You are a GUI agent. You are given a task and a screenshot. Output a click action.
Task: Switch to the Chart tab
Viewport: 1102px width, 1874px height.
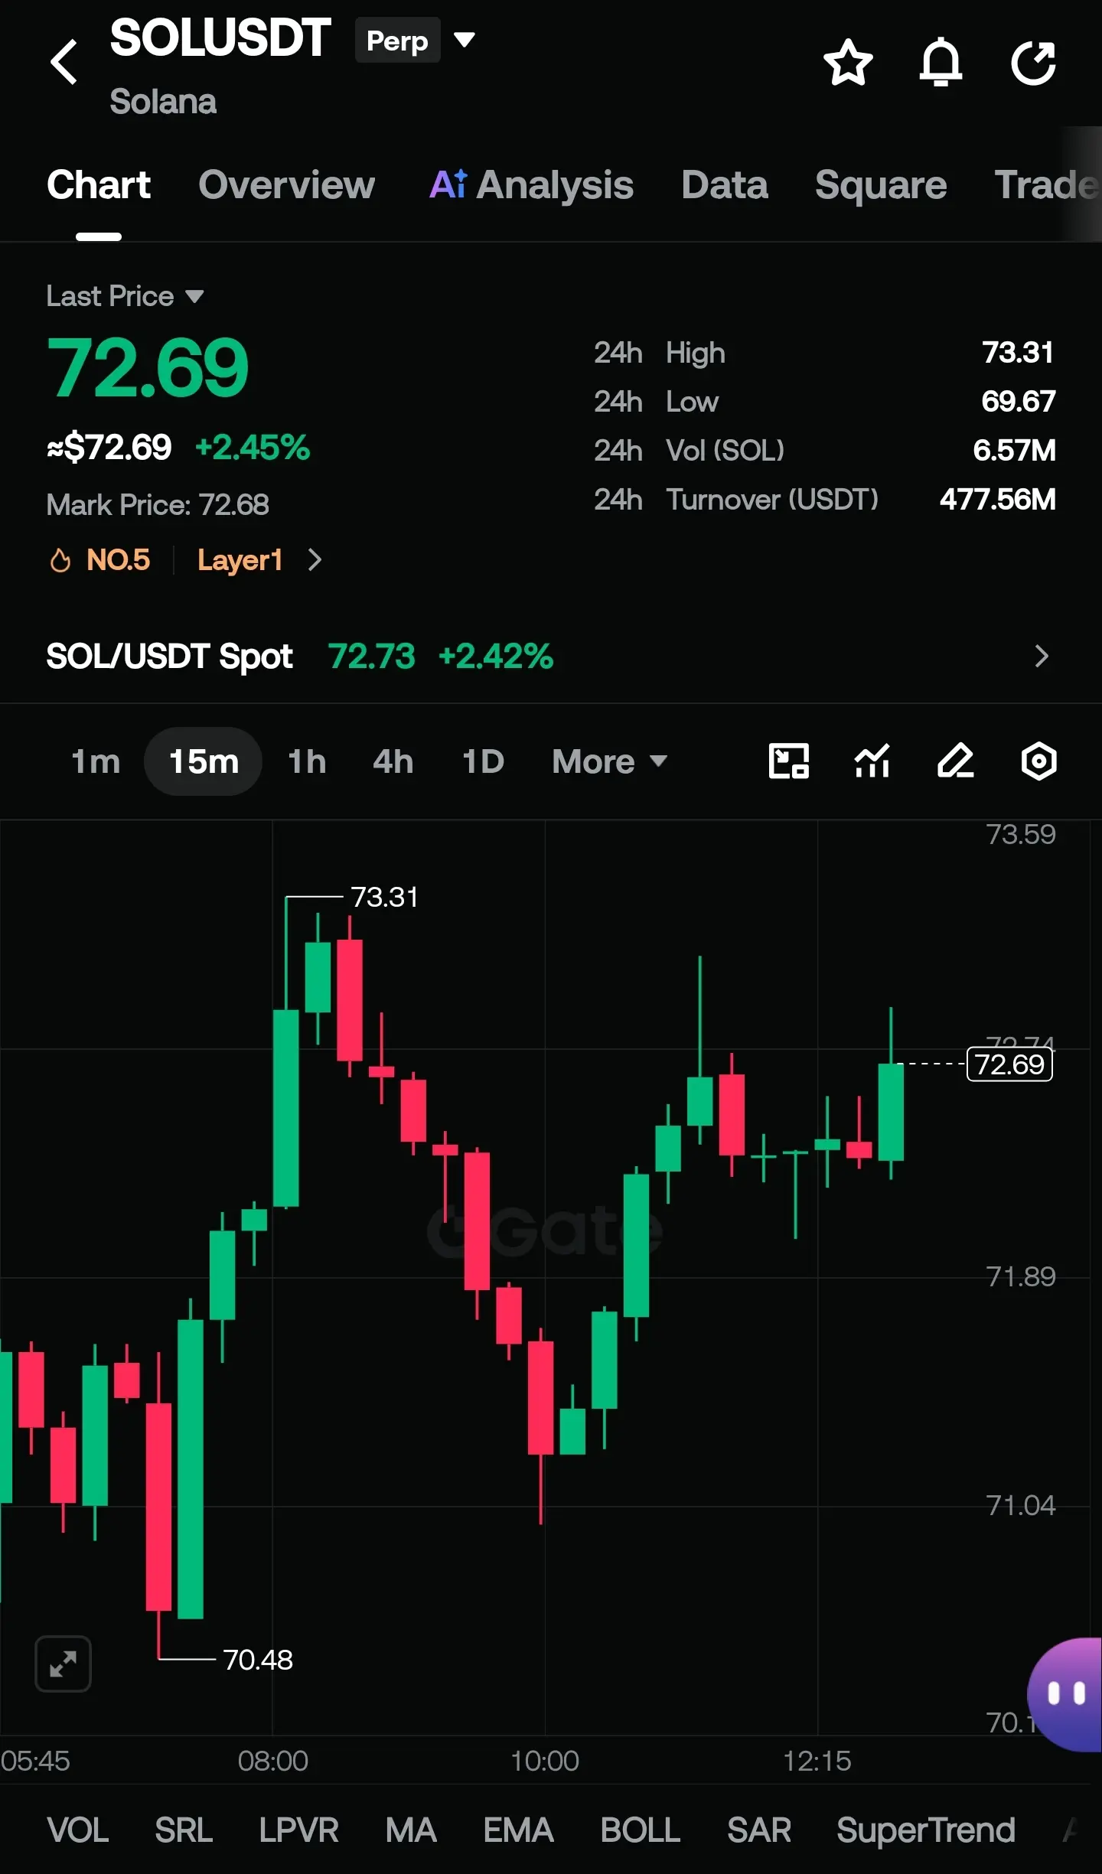click(x=99, y=185)
